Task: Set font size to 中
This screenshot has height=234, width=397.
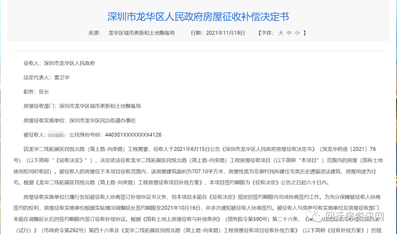Action: (289, 33)
